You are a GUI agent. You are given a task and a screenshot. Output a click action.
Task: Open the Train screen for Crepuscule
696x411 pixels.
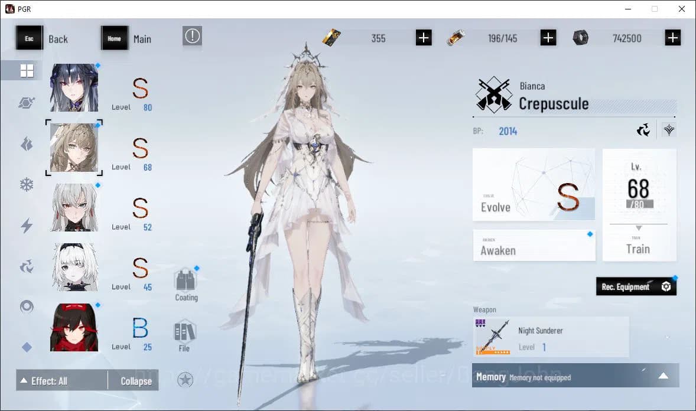pos(639,249)
